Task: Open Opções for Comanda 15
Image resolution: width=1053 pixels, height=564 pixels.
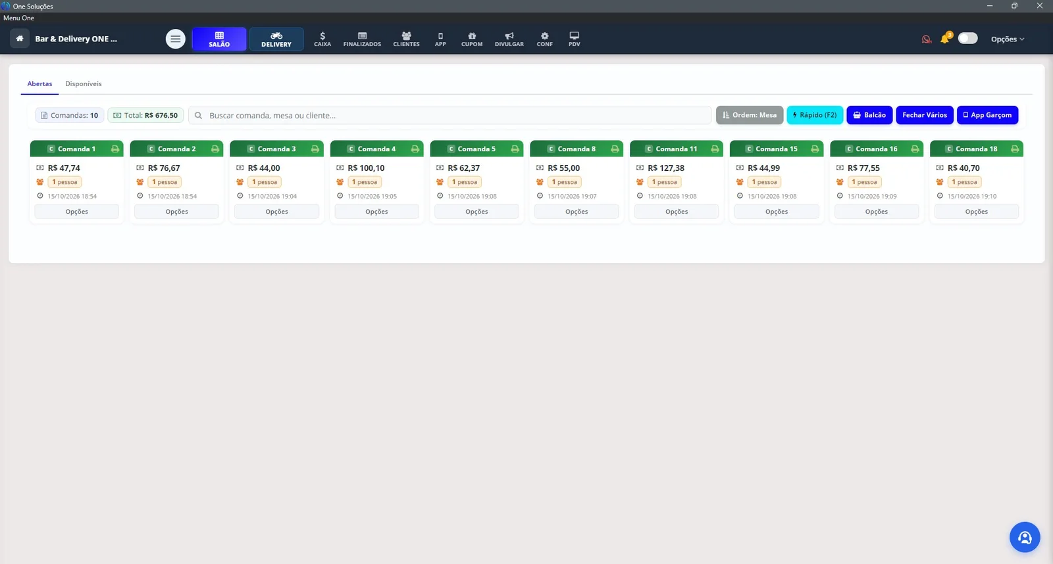Action: coord(777,212)
